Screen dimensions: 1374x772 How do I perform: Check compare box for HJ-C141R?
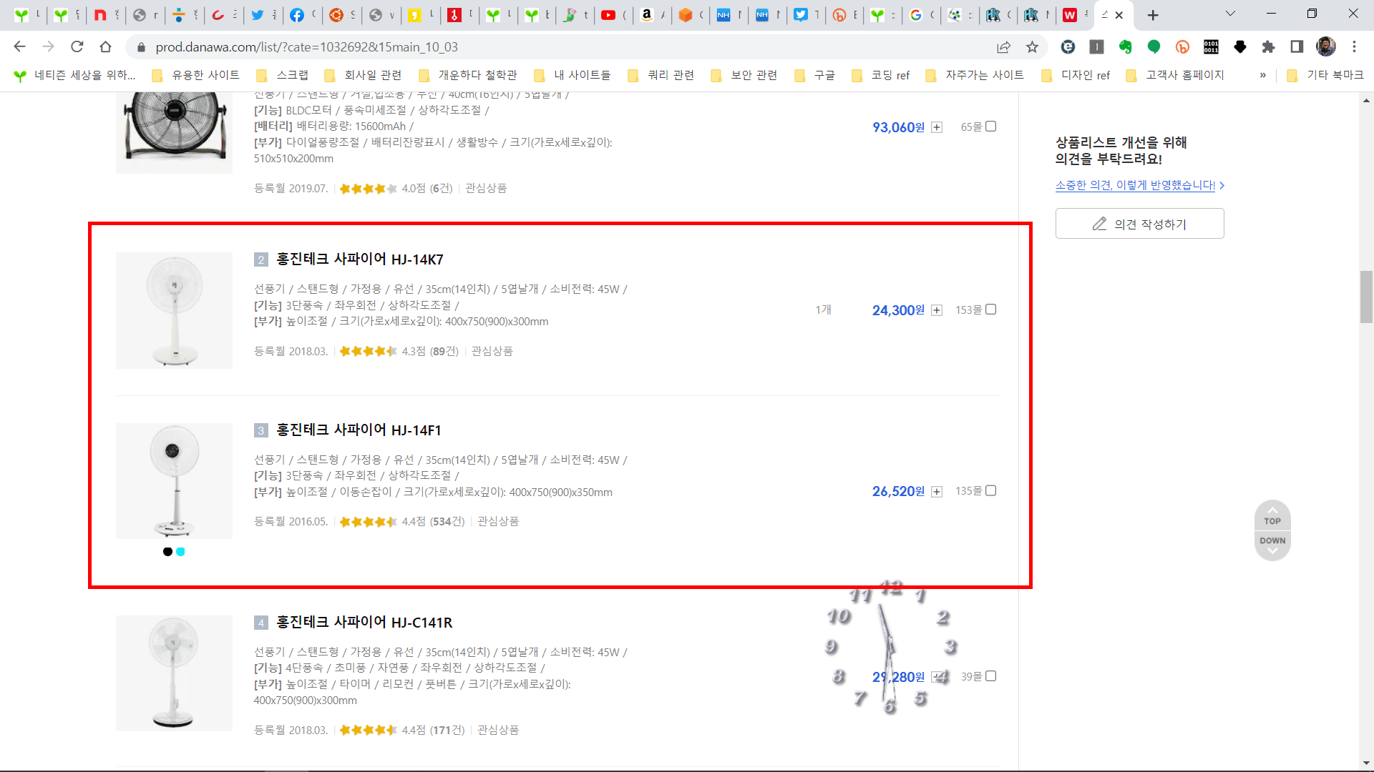click(991, 676)
